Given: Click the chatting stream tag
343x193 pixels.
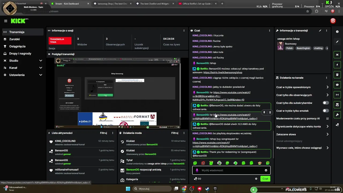Looking at the screenshot, I should (318, 48).
